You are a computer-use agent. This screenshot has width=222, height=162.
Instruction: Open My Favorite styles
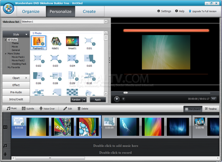[x=14, y=67]
